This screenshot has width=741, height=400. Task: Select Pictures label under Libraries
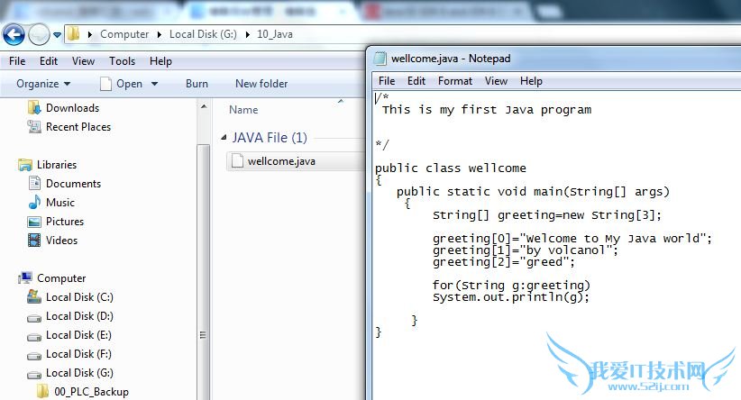65,222
